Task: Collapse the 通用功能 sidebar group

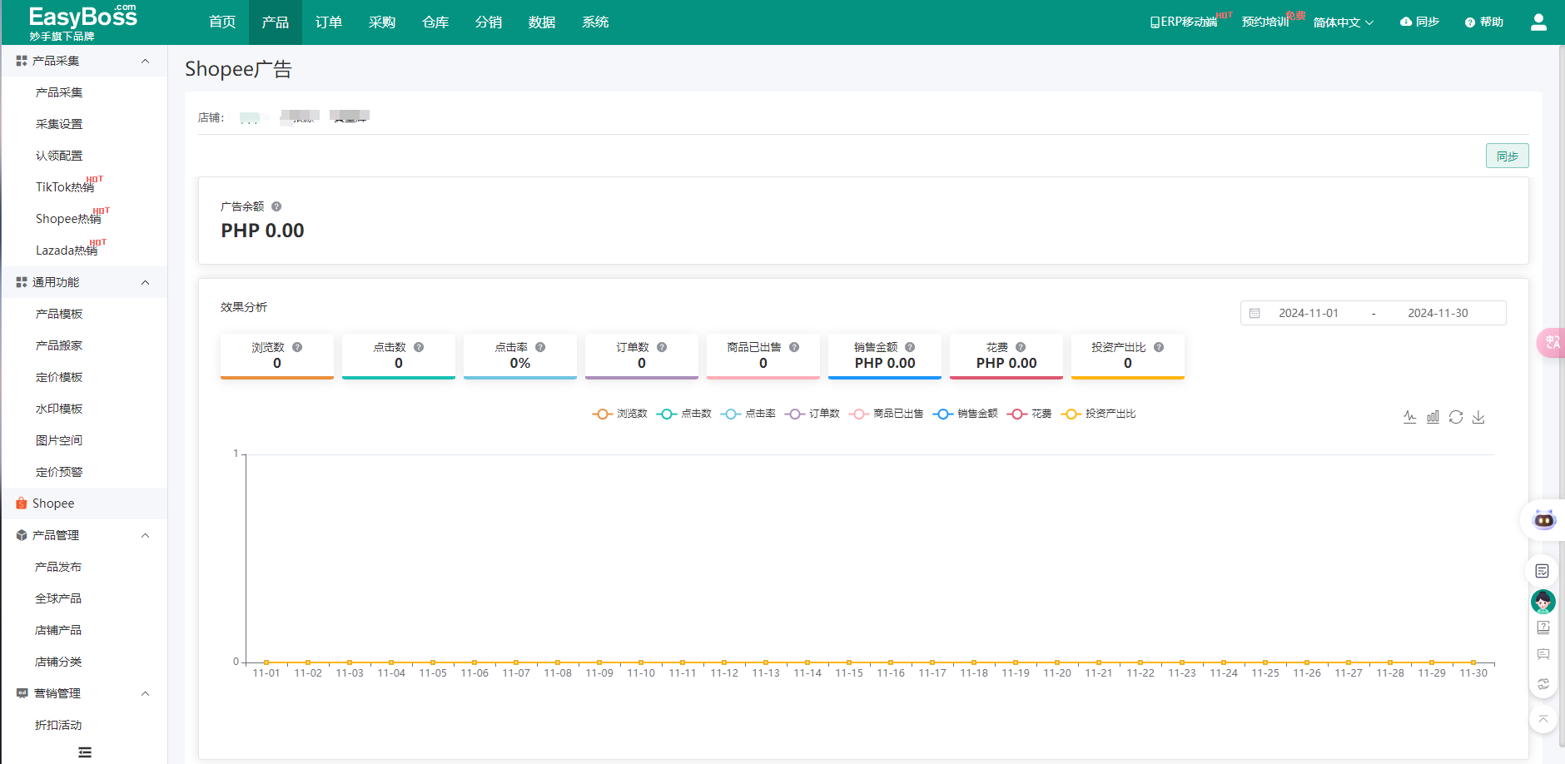Action: pyautogui.click(x=83, y=282)
